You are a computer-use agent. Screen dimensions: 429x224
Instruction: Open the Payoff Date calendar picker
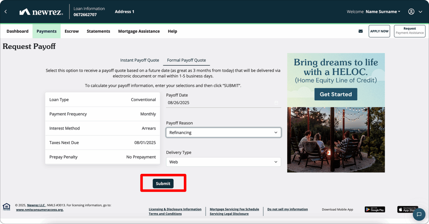coord(276,103)
